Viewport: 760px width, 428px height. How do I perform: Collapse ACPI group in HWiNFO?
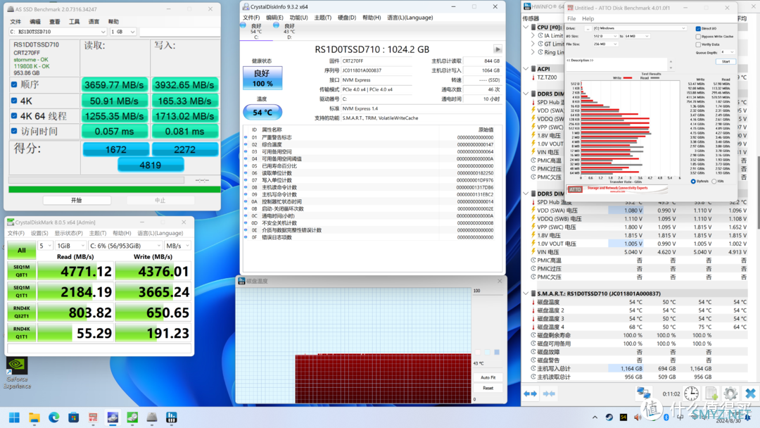[526, 69]
